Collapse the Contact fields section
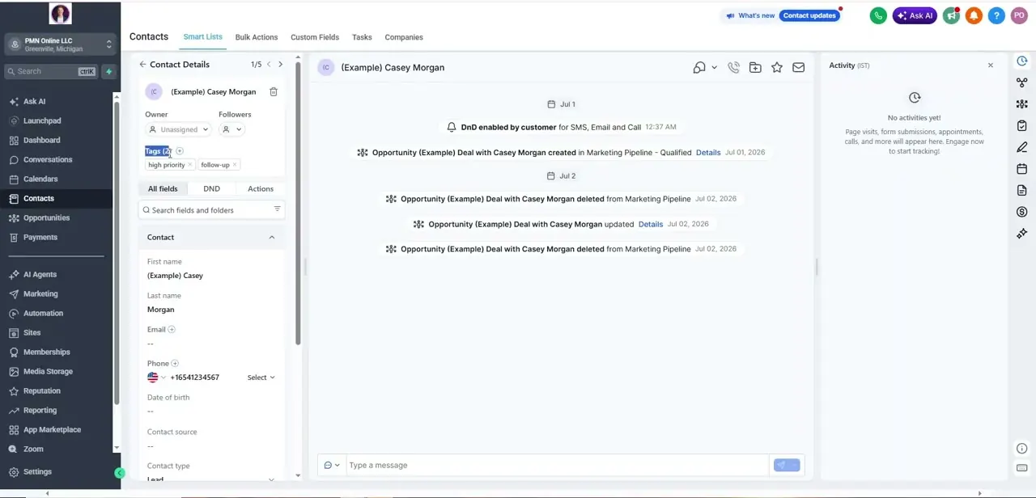 (272, 238)
